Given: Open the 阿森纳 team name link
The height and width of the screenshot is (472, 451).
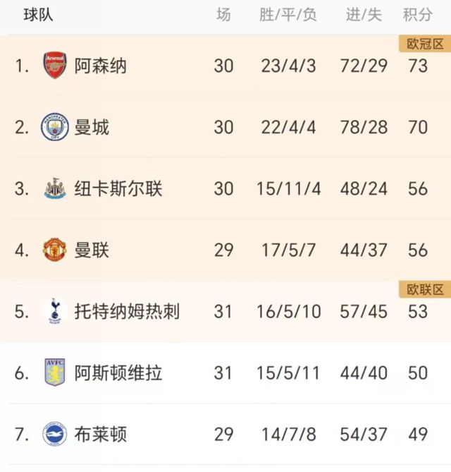Looking at the screenshot, I should 101,67.
